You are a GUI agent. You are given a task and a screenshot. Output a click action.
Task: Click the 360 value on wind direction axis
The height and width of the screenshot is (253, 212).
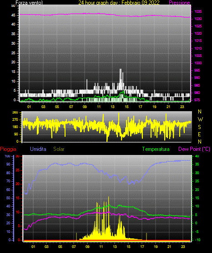(15, 113)
